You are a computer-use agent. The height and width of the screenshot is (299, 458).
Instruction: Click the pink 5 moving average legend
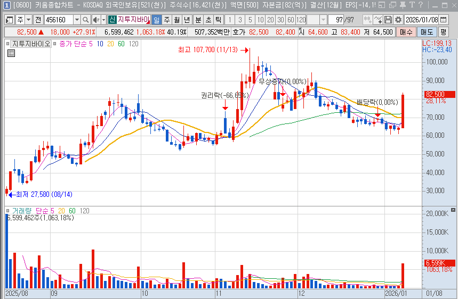tap(91, 44)
